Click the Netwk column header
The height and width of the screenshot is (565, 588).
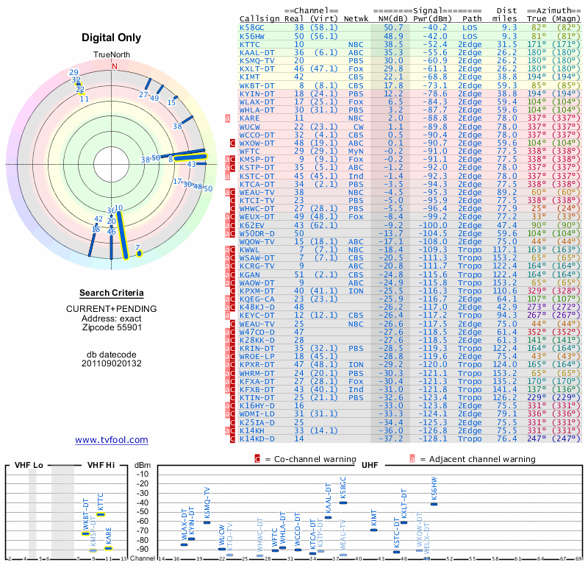(356, 19)
